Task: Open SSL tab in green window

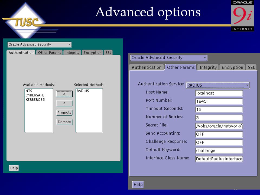Action: [108, 53]
